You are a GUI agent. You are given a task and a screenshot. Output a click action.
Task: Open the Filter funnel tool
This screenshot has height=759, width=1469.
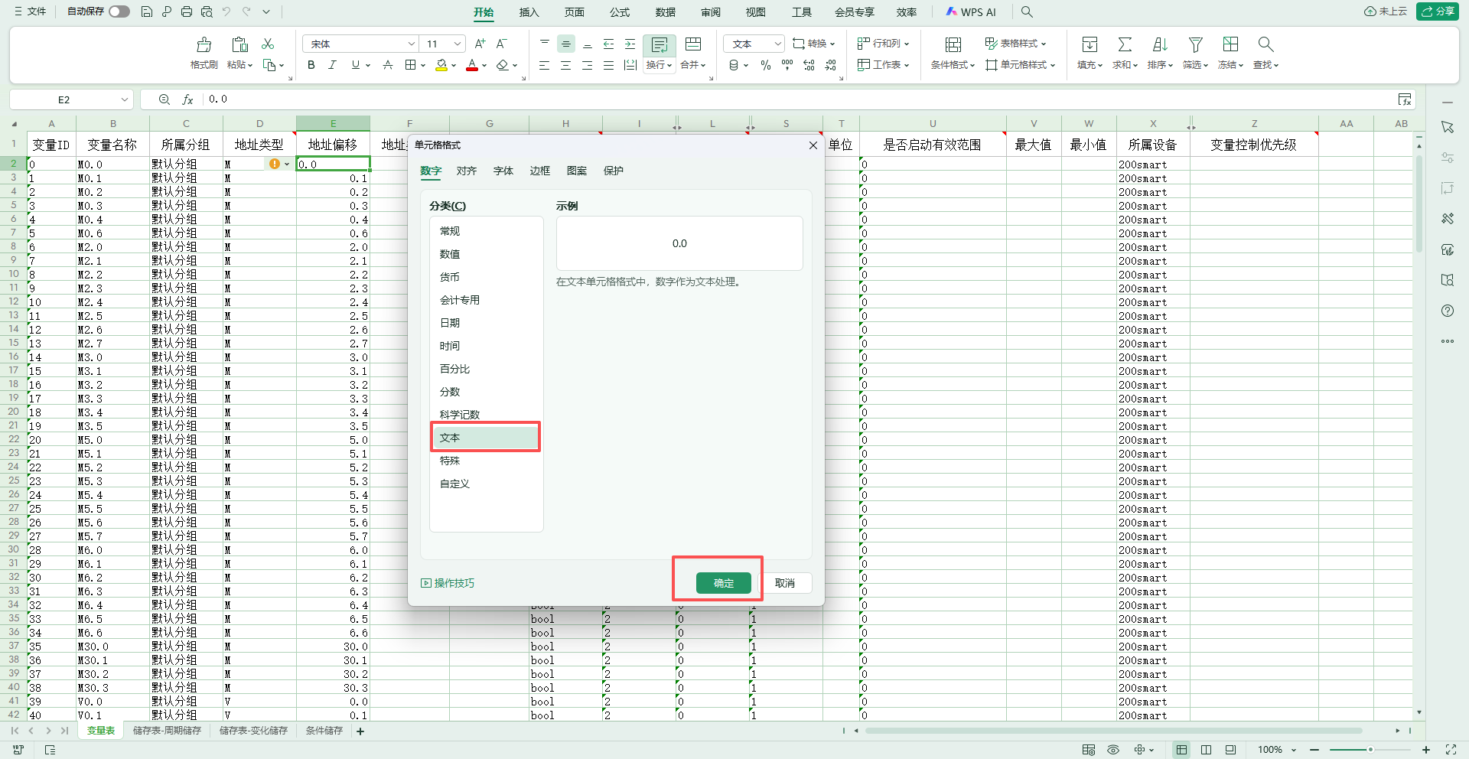[x=1195, y=44]
